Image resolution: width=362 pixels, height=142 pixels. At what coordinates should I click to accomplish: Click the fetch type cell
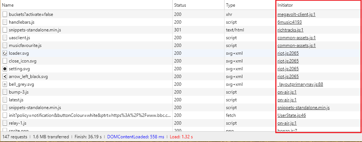(250, 115)
